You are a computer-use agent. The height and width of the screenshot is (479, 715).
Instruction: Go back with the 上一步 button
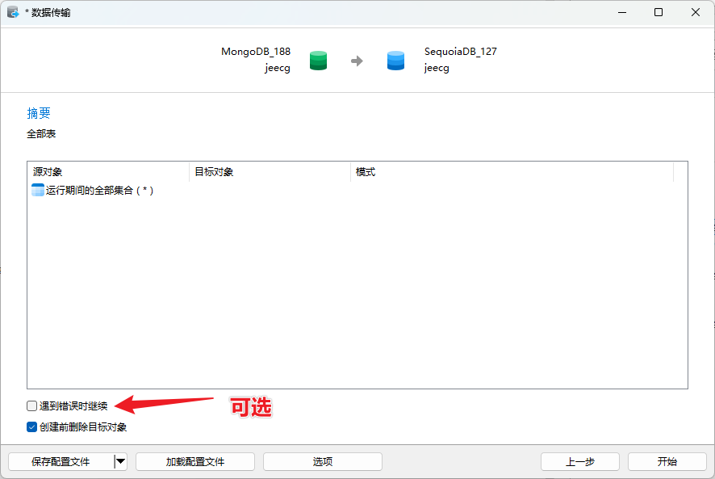tap(579, 461)
